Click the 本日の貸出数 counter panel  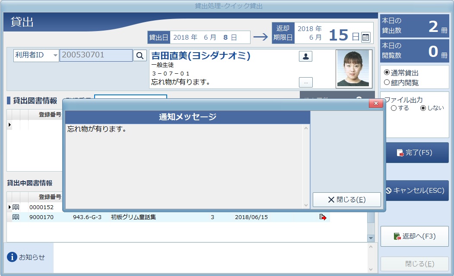[415, 26]
